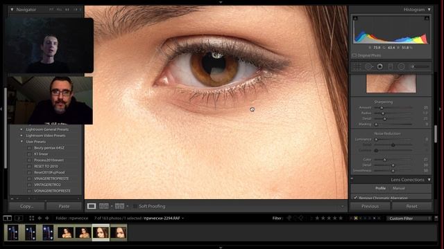Screen dimensions: 444x249
Task: Set Navigator zoom to 1:1
Action: [67, 10]
